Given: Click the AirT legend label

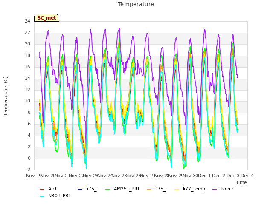Looking at the screenshot, I should coord(52,189).
